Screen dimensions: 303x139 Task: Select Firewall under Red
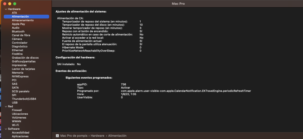pyautogui.click(x=17, y=110)
